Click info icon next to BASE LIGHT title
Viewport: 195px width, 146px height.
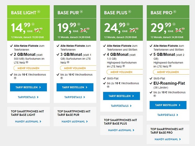[39, 12]
